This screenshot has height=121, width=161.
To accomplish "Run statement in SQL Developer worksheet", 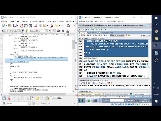I will click(x=79, y=35).
